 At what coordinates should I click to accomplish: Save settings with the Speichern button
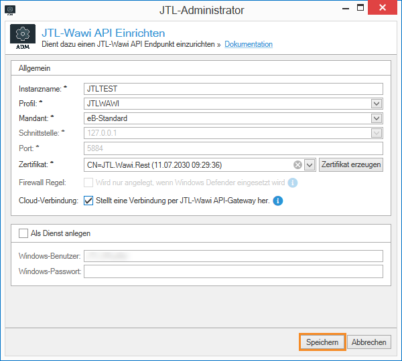click(322, 342)
